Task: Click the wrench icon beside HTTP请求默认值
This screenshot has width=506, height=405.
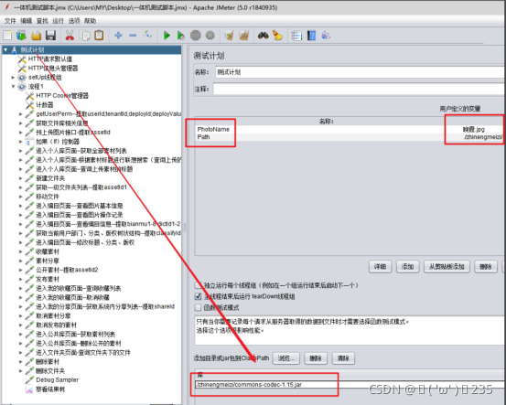Action: (22, 59)
